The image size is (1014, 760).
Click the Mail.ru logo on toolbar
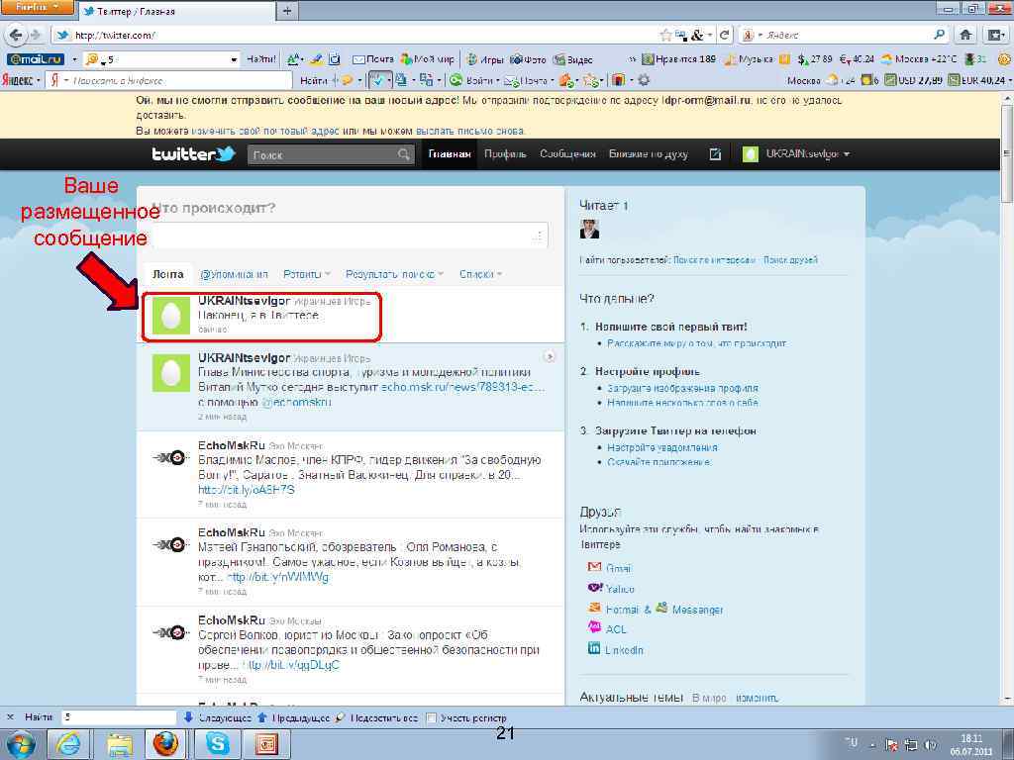(x=36, y=59)
